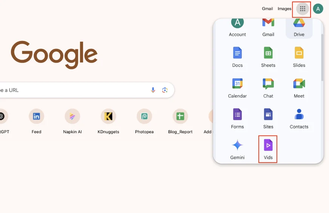Open the Photopea shortcut
This screenshot has width=329, height=213.
[x=144, y=121]
